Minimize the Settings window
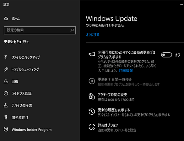184x141 pixels. point(181,4)
